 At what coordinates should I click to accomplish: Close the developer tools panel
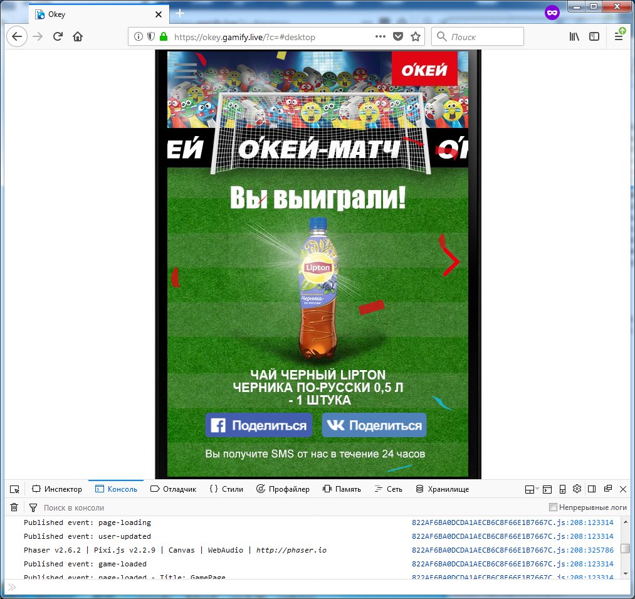point(623,489)
